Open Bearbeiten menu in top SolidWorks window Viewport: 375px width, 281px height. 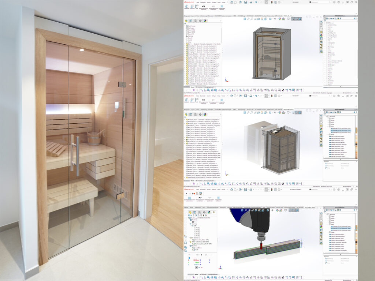(x=203, y=2)
